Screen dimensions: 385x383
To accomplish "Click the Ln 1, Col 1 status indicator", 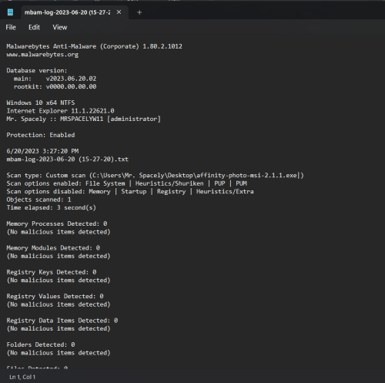I will click(22, 377).
